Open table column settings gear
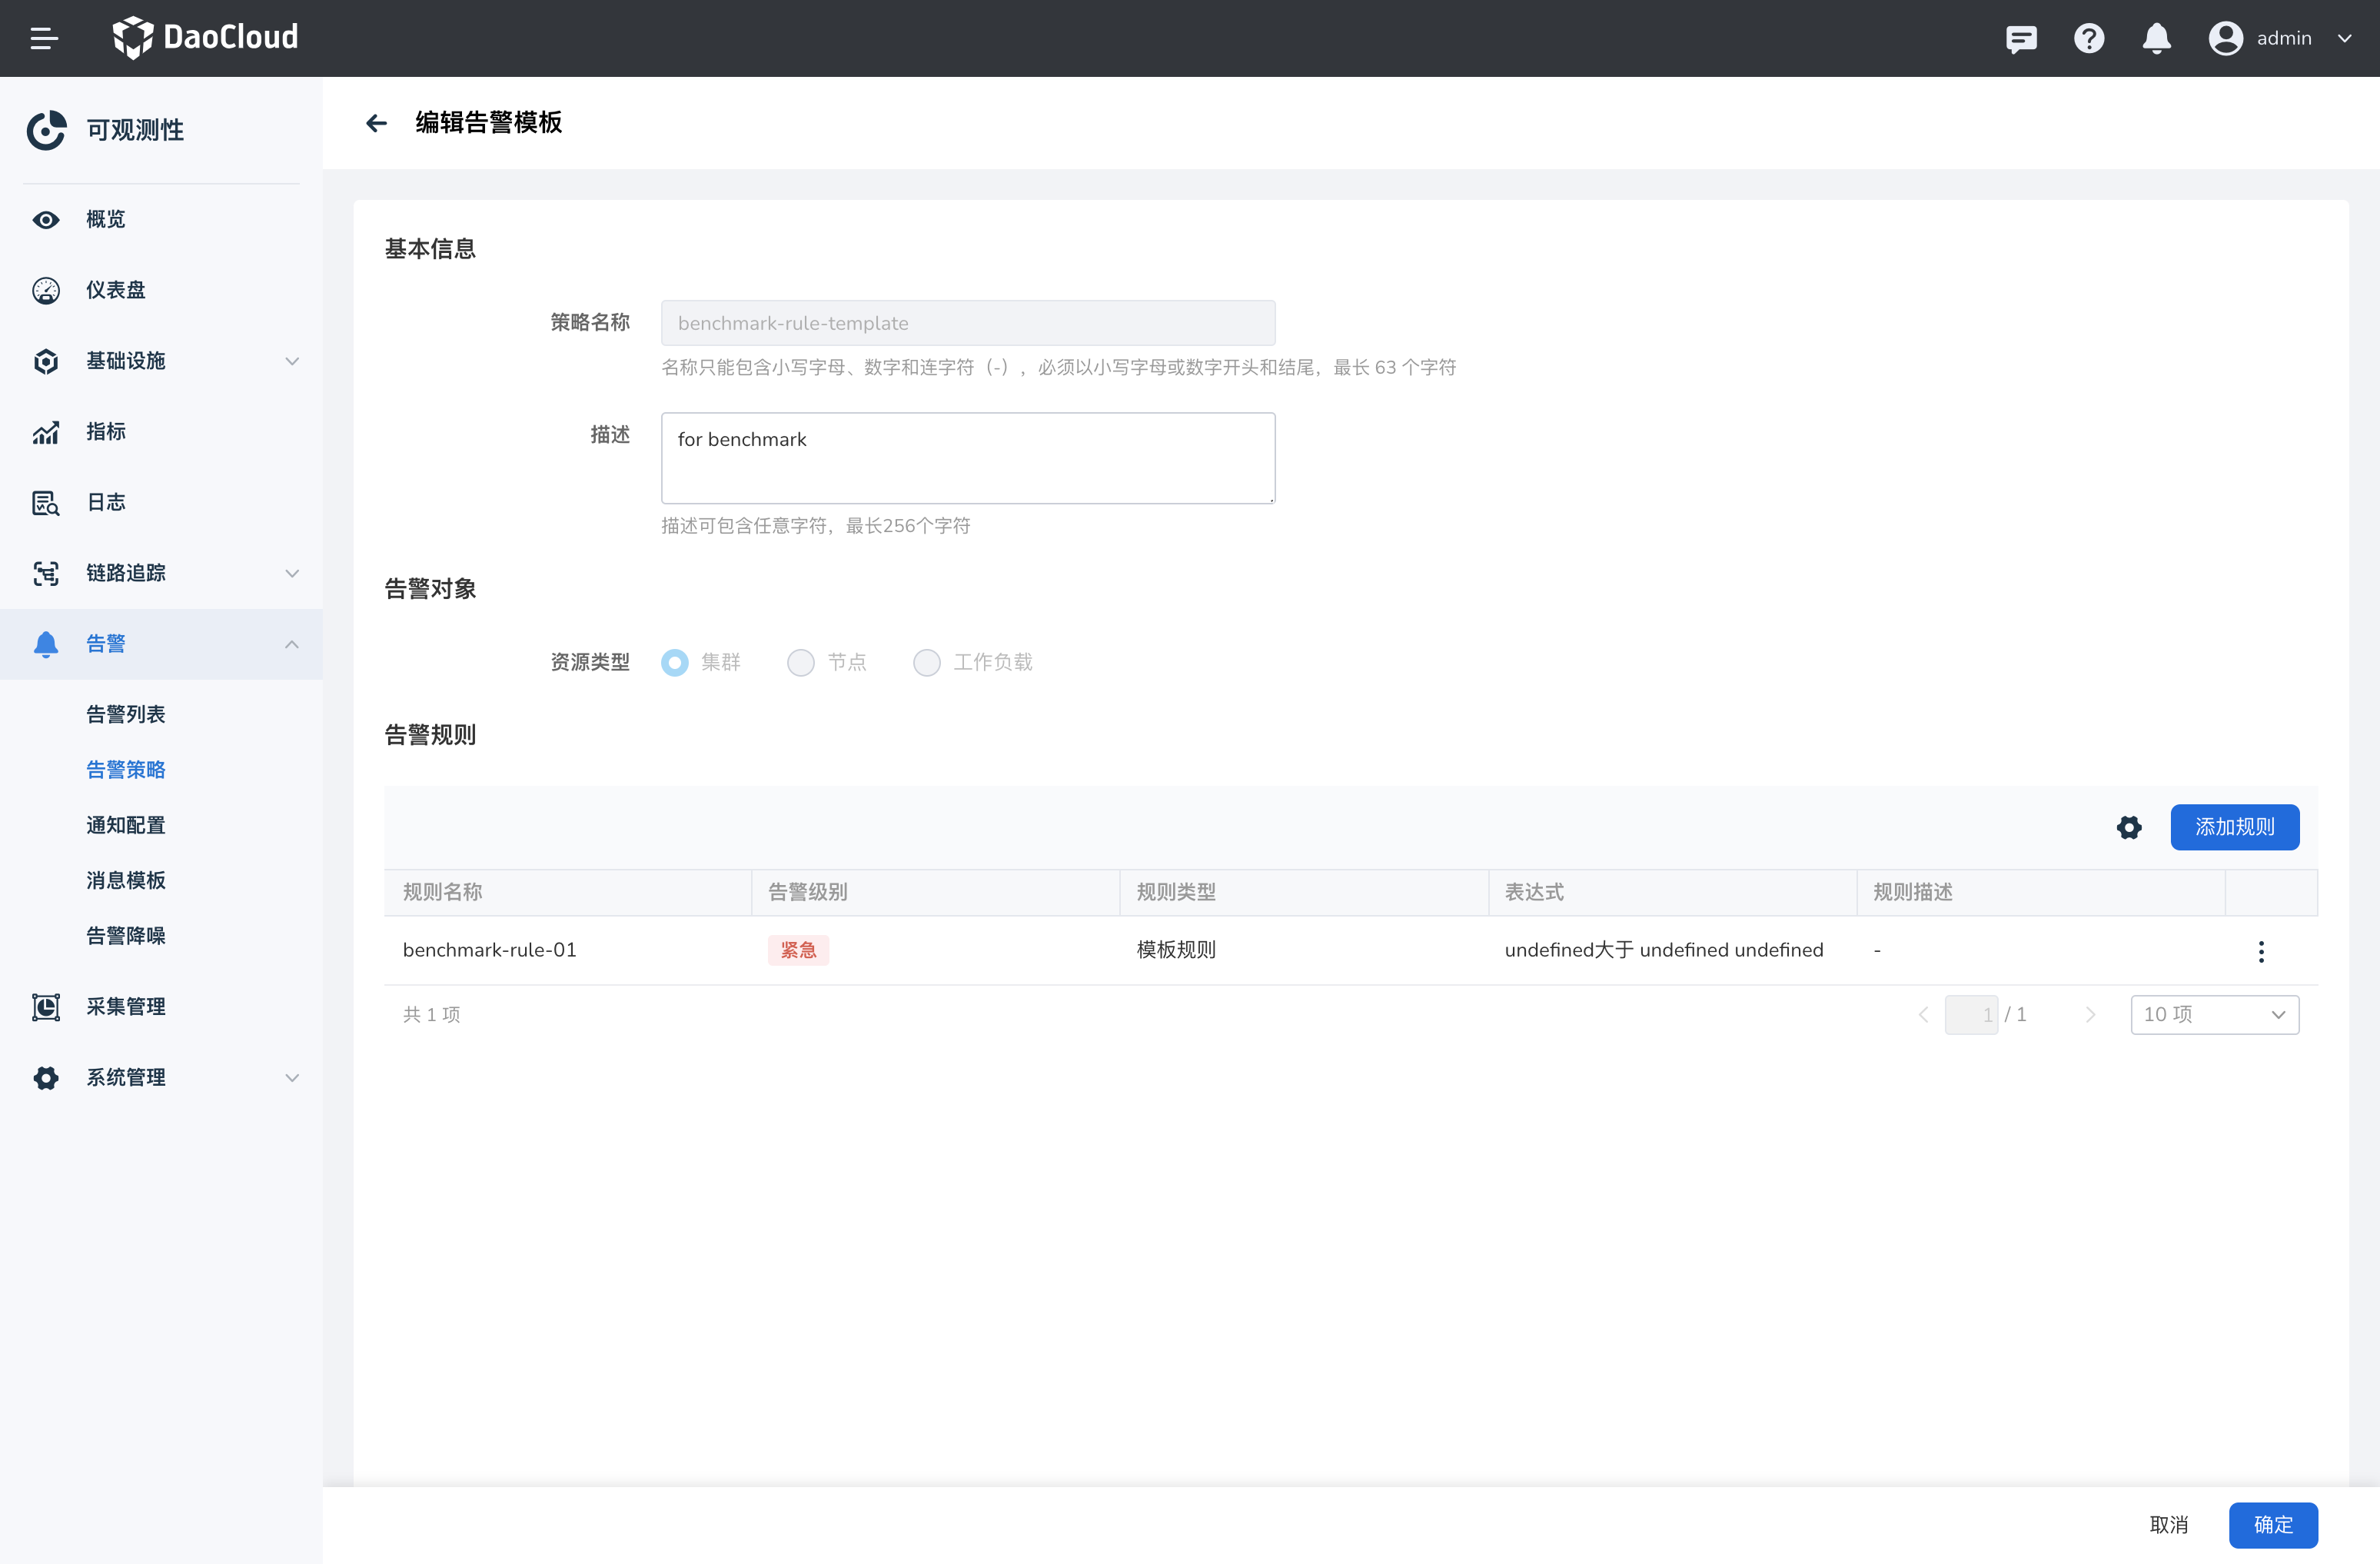The width and height of the screenshot is (2380, 1564). coord(2129,827)
